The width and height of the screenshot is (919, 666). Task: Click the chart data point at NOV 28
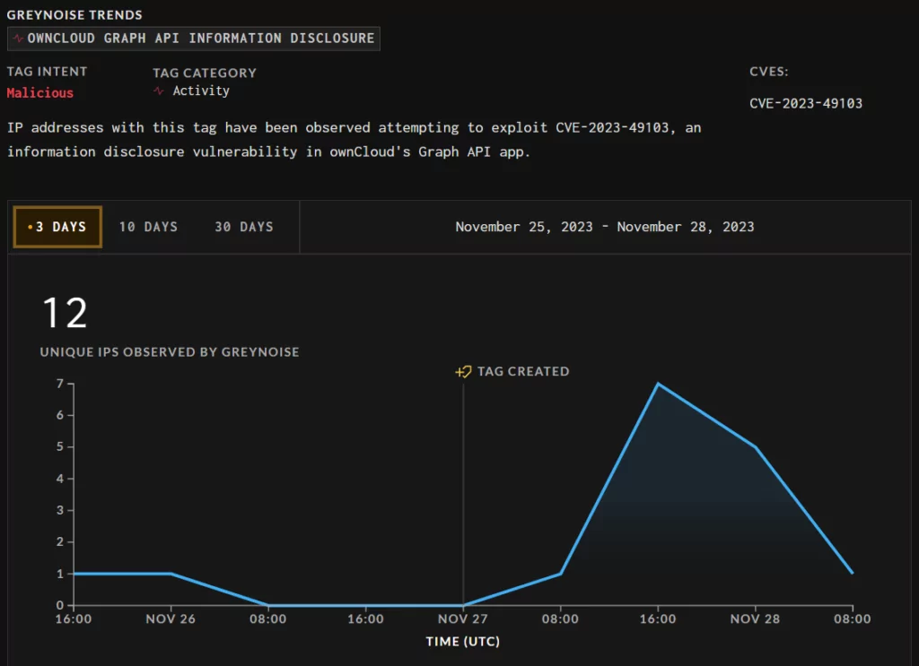(x=756, y=447)
